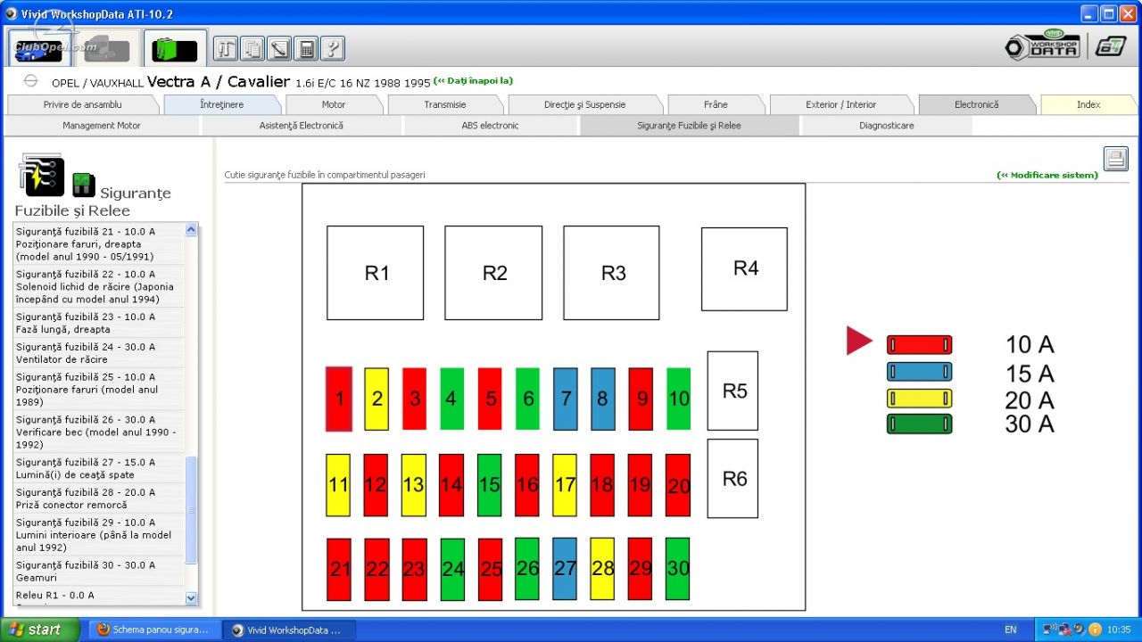Select relay R4 in the diagram

[744, 269]
